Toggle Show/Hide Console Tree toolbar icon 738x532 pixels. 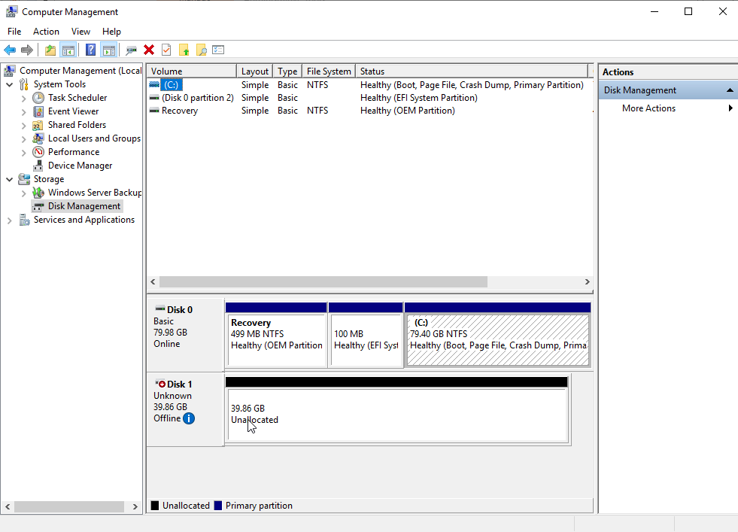pos(68,50)
